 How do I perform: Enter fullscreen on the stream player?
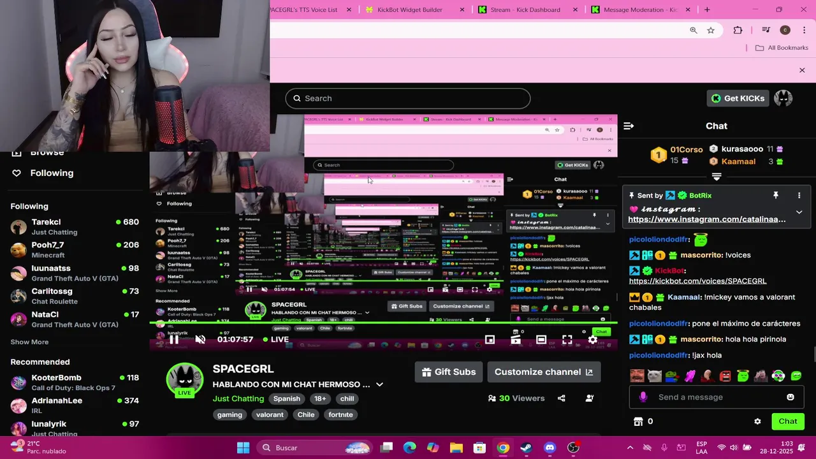tap(567, 340)
